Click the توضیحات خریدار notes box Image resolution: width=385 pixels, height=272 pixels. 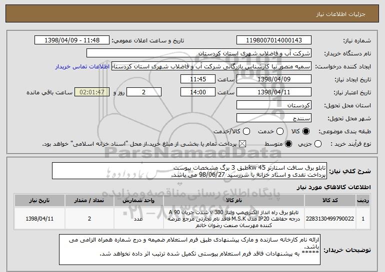189,250
